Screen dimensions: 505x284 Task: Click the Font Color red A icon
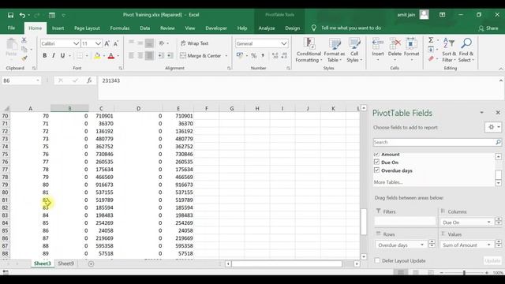(x=111, y=56)
